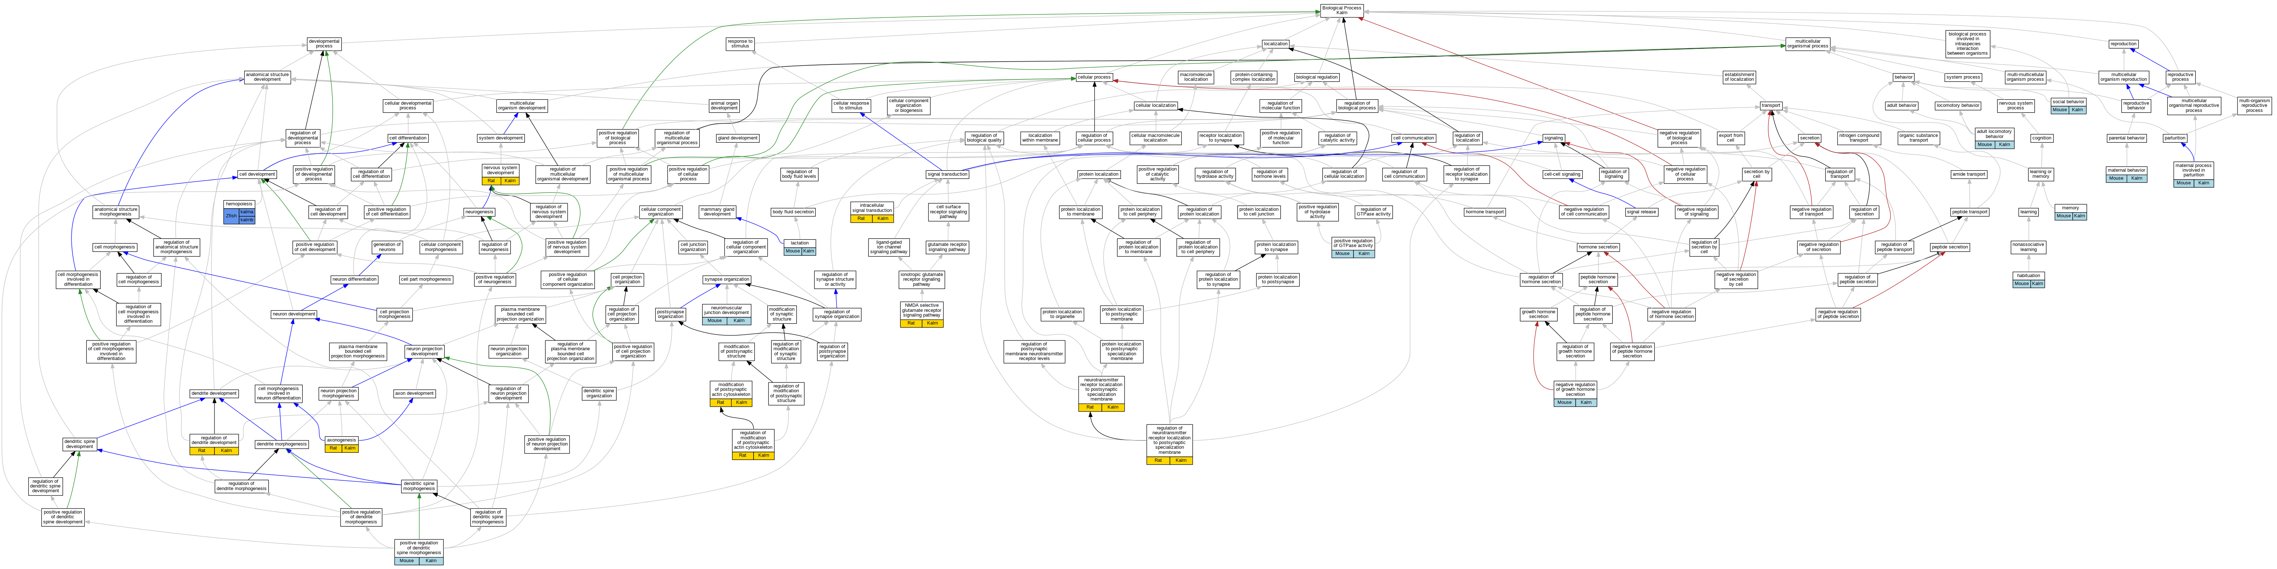Select the "nervous system process" node

(x=2015, y=106)
